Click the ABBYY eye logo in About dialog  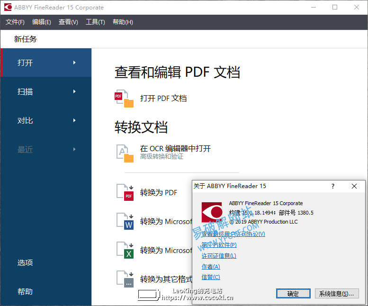(212, 212)
